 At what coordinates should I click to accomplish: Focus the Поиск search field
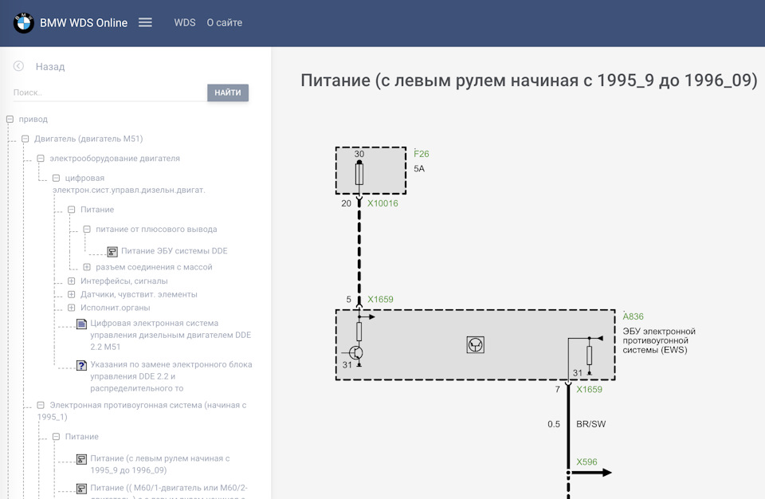point(110,92)
